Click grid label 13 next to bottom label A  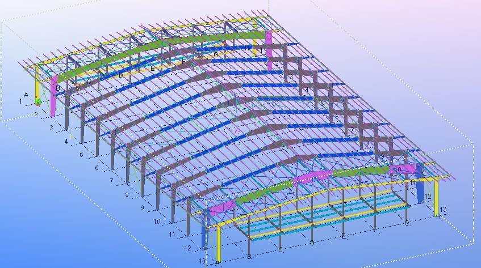point(202,261)
